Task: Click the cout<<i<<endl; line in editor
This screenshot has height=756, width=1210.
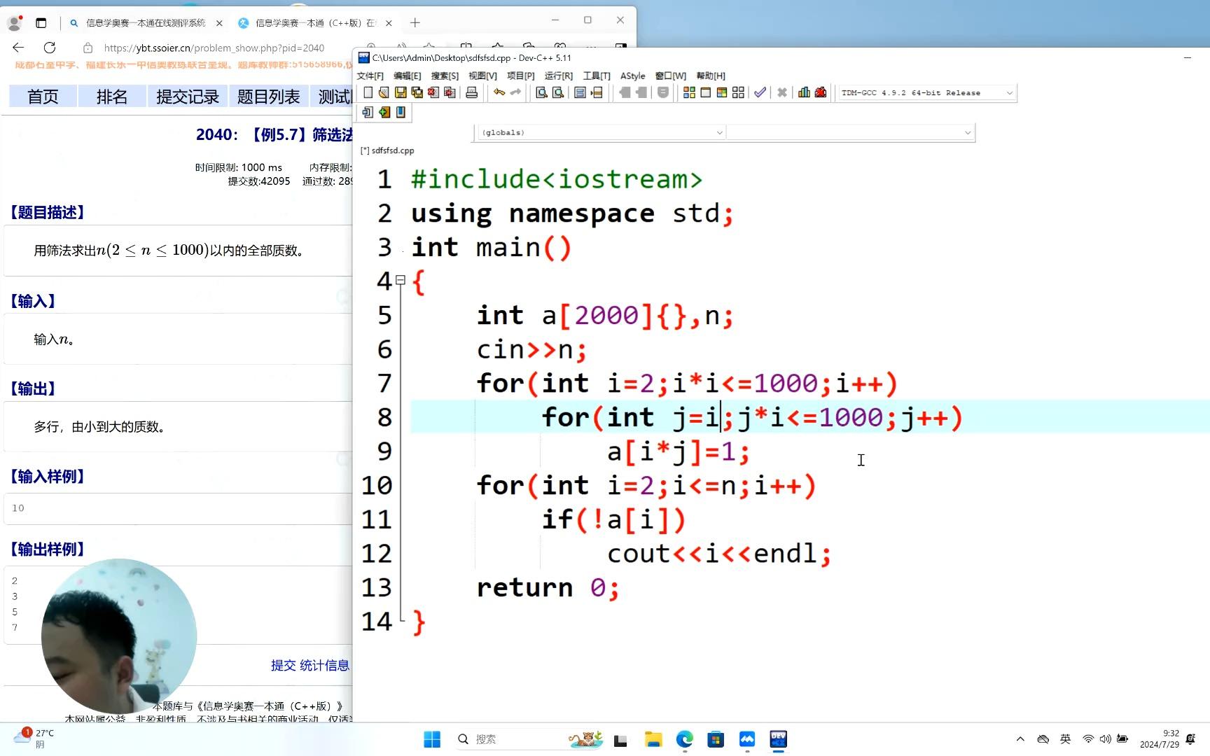Action: (719, 554)
